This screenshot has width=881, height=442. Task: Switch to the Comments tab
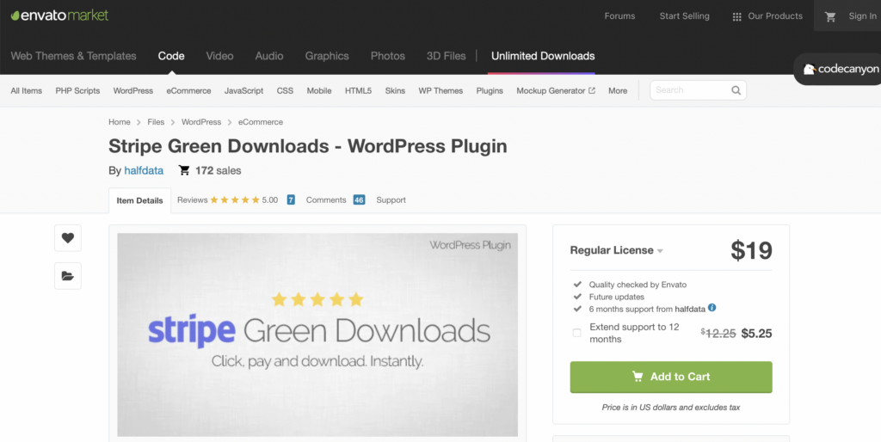click(326, 200)
